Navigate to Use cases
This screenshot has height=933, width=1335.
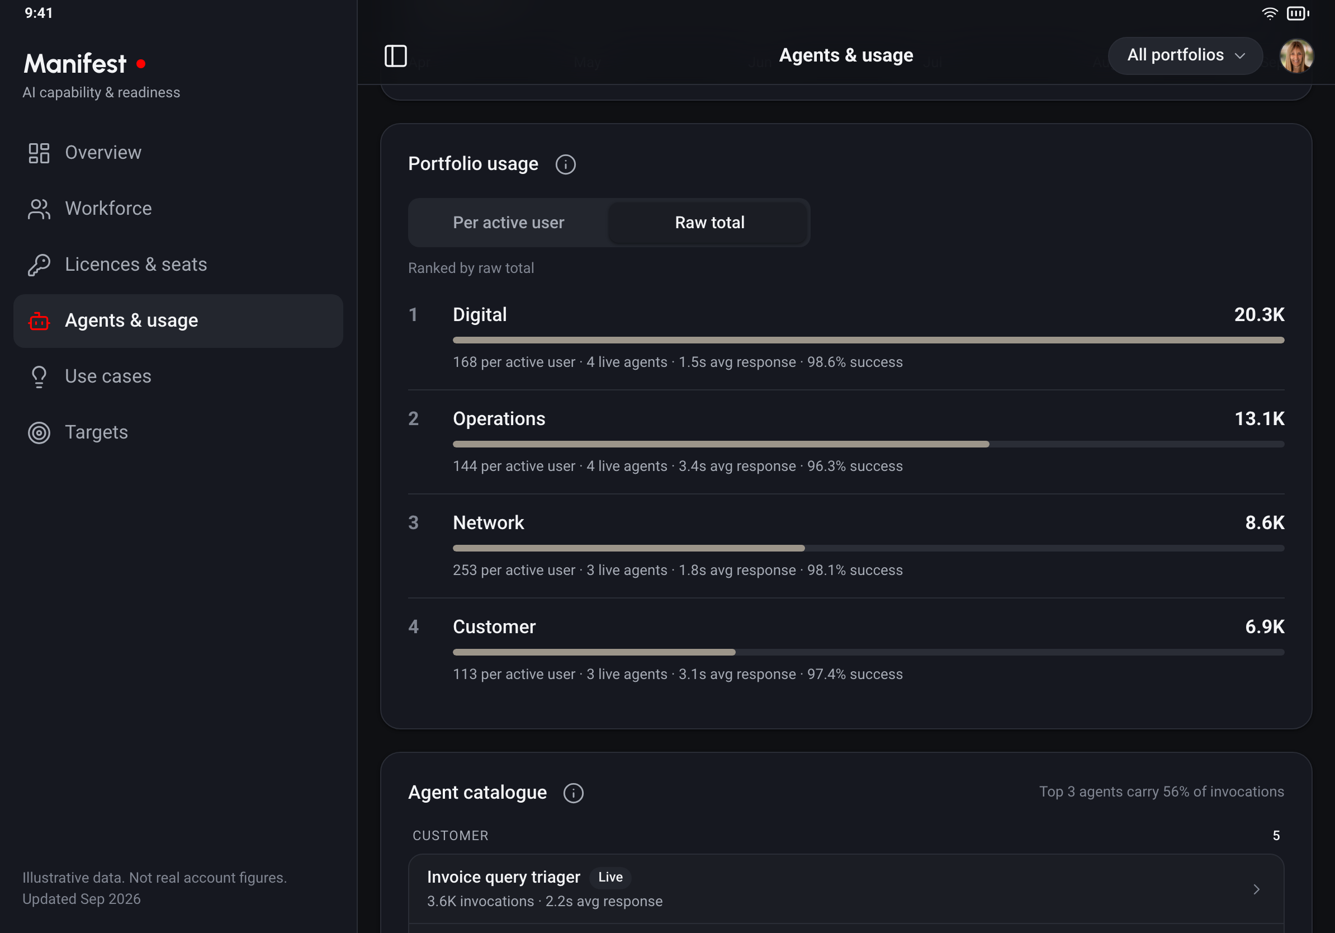178,376
